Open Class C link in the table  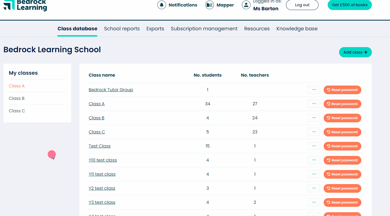tap(97, 132)
